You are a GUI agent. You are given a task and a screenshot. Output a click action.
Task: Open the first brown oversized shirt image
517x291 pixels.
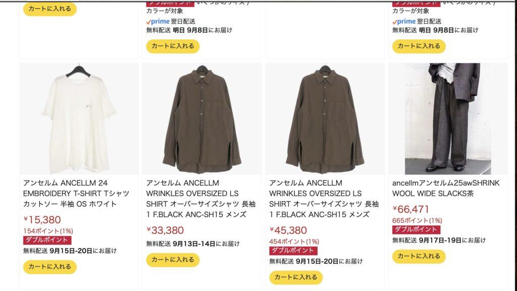tap(202, 119)
